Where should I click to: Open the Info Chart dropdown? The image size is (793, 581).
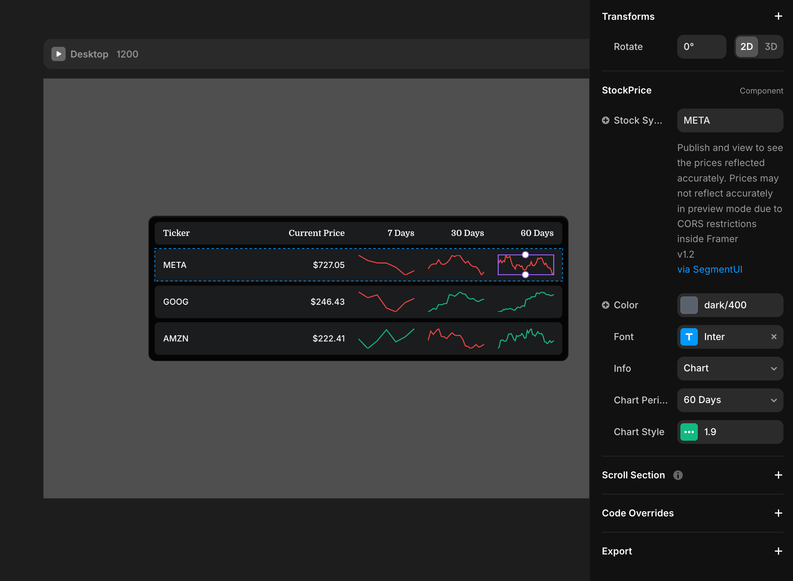[730, 369]
